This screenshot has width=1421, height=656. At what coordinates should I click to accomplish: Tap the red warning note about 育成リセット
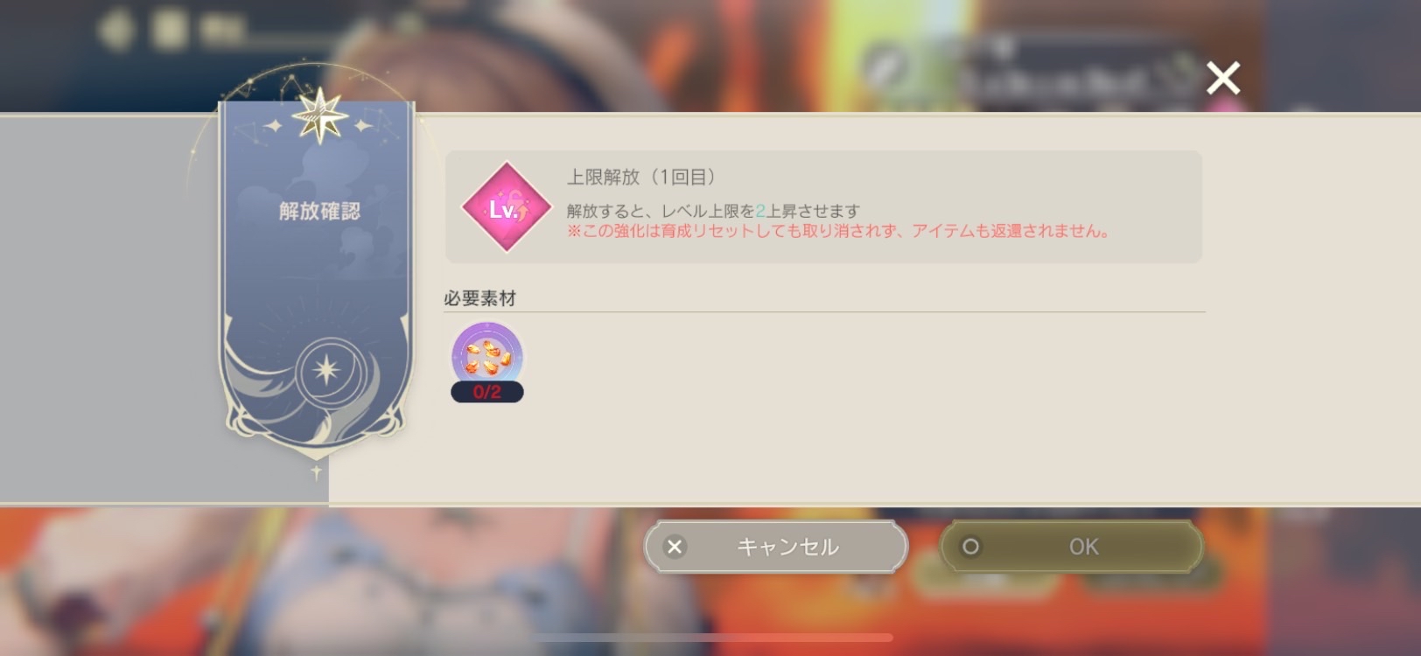point(838,231)
